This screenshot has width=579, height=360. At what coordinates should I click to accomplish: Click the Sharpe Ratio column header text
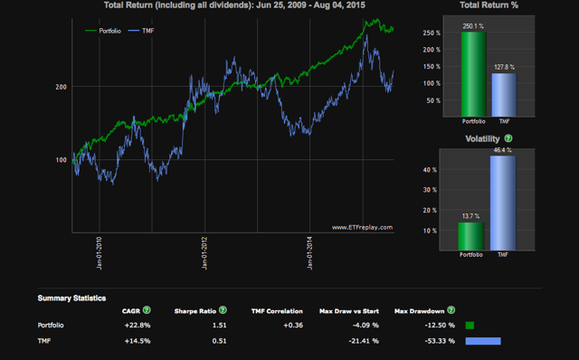[x=195, y=311]
